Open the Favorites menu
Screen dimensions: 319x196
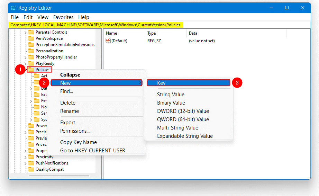63,17
